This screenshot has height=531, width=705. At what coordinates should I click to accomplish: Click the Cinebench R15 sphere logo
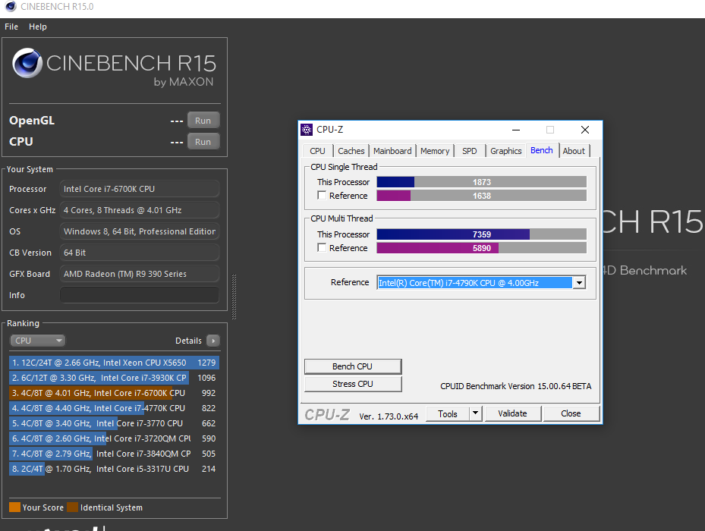coord(27,63)
